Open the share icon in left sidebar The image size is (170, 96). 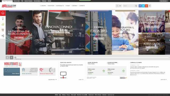pos(3,36)
